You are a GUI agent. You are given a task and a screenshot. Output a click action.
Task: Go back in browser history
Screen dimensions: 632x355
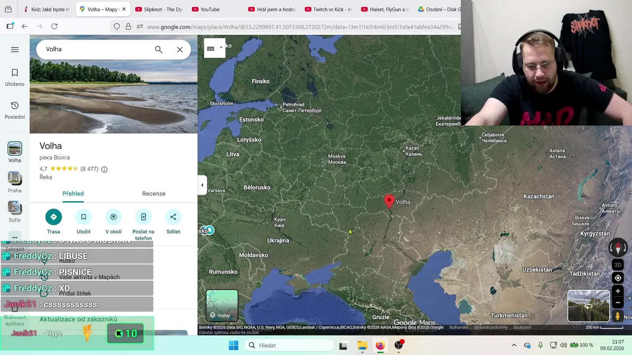[25, 26]
